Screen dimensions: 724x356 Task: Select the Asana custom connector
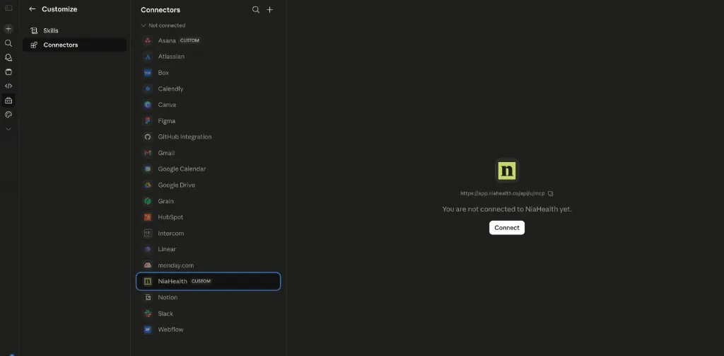(209, 40)
